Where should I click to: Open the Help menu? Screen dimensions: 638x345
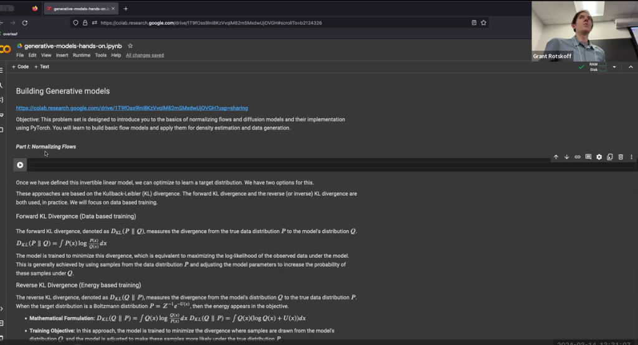click(116, 55)
